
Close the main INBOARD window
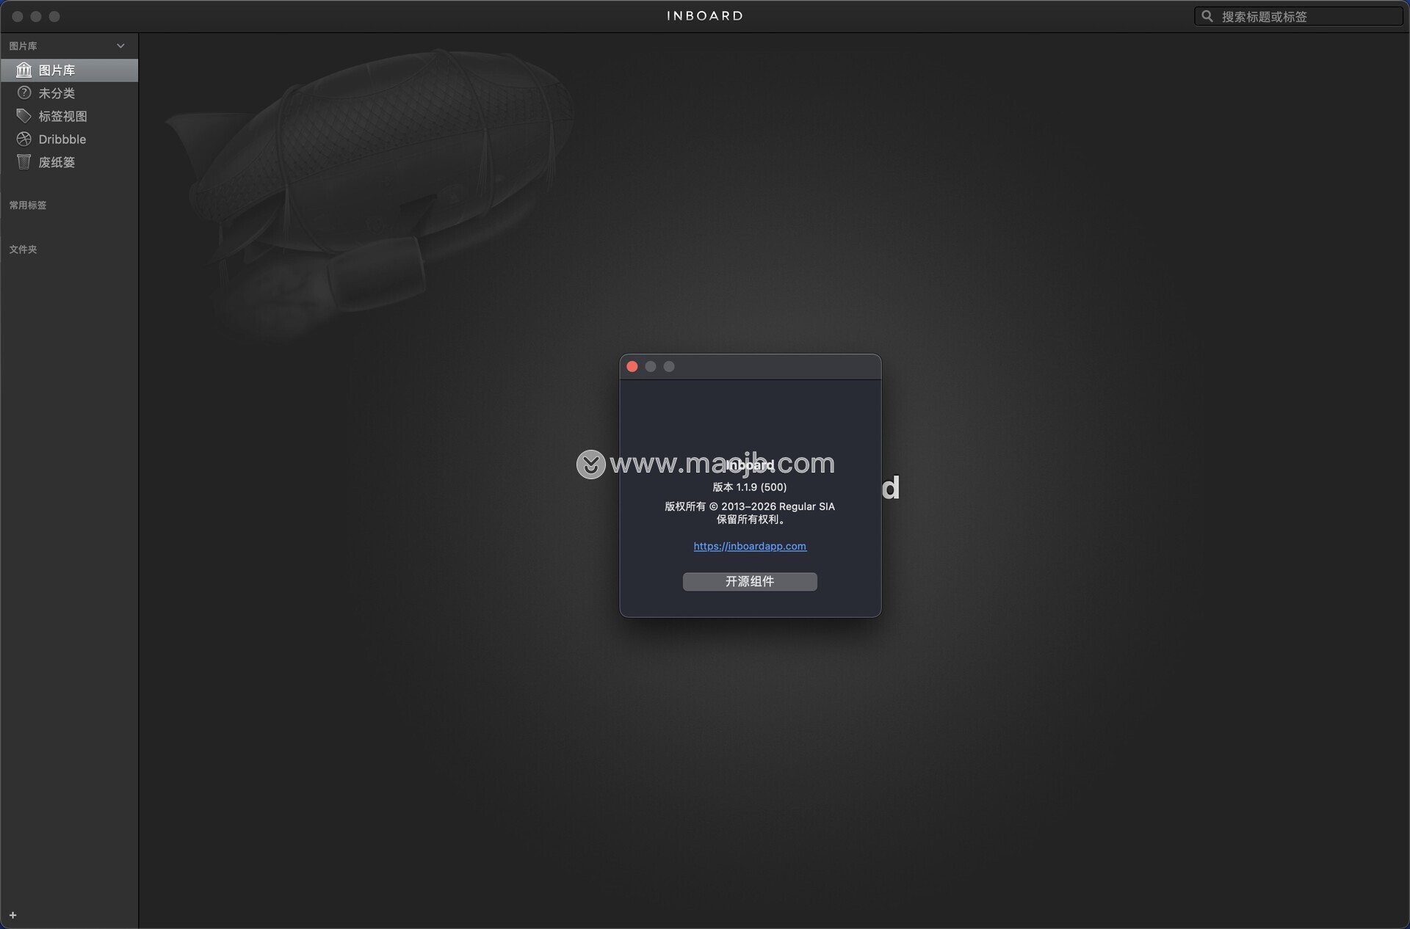coord(18,16)
